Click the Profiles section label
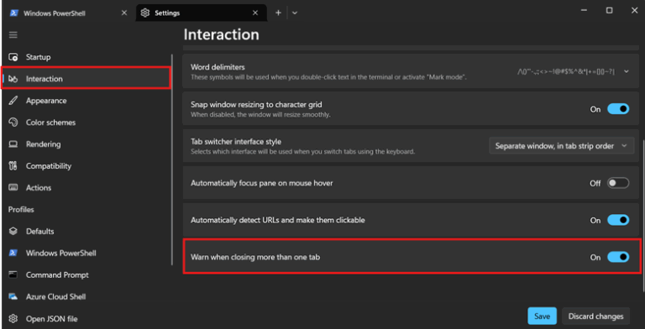Screen dimensions: 645x329 pos(21,210)
